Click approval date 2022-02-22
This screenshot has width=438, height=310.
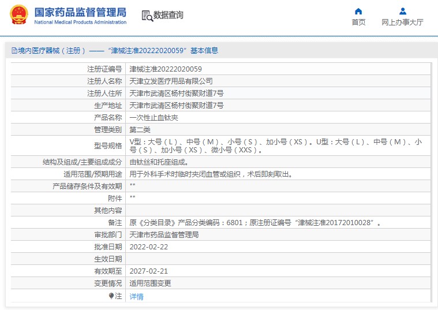(149, 247)
